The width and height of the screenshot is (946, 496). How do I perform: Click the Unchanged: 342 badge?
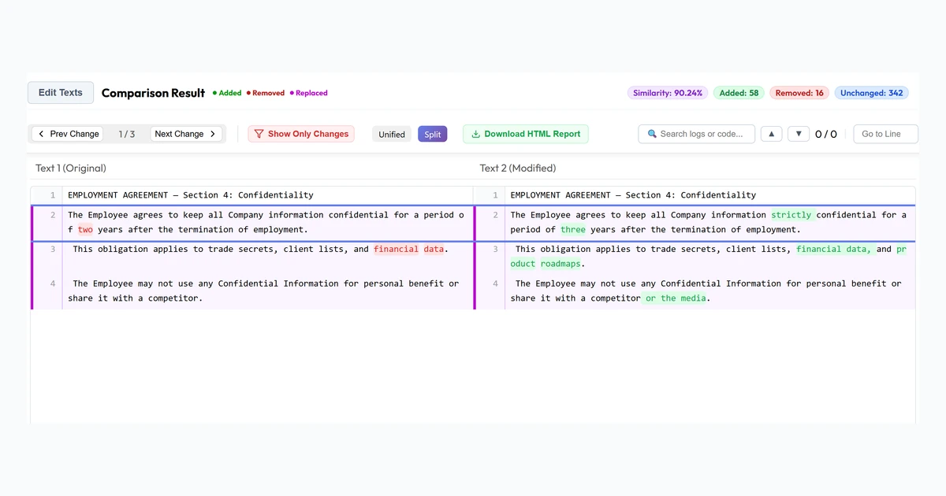tap(872, 93)
